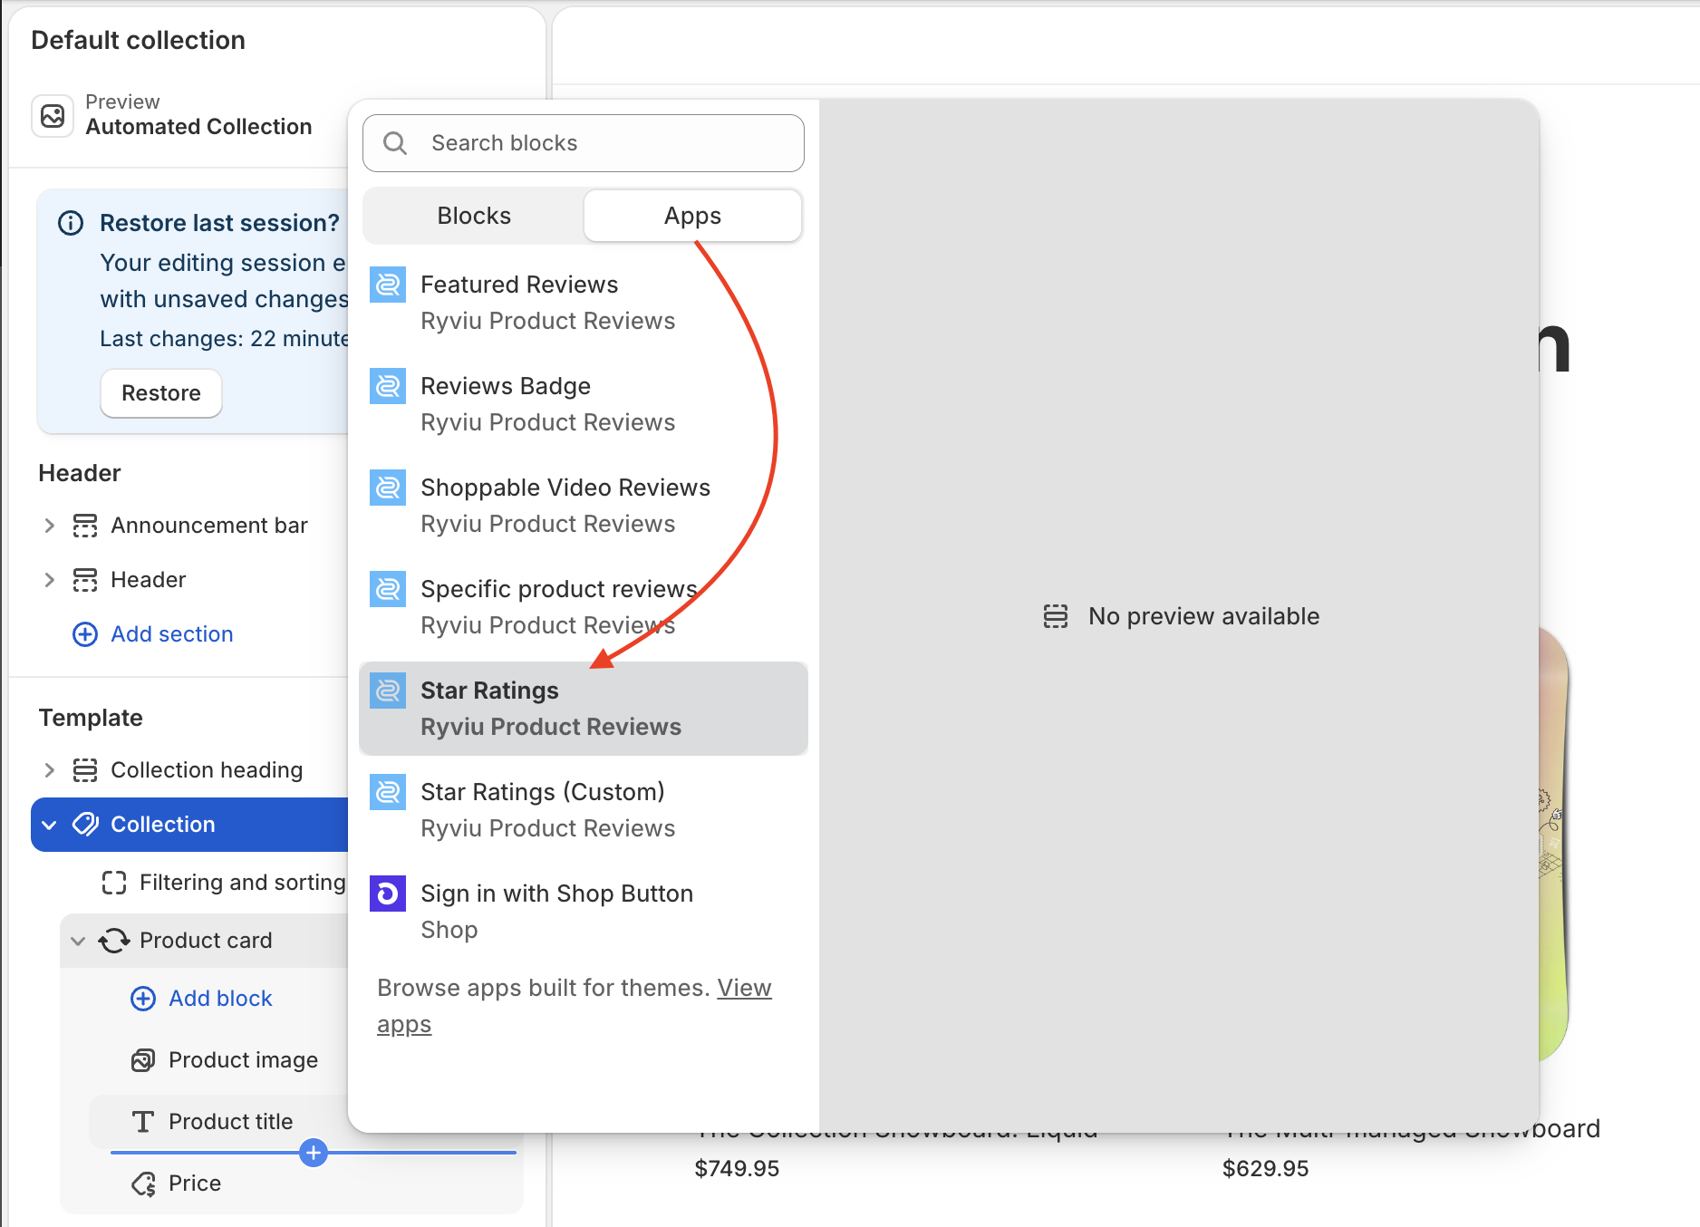Select the Collection heading tree item
This screenshot has width=1700, height=1227.
[207, 770]
